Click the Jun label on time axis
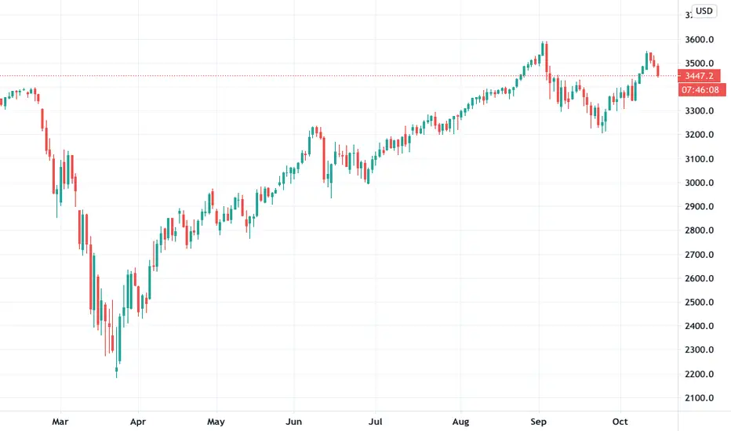Image resolution: width=731 pixels, height=431 pixels. [x=293, y=422]
